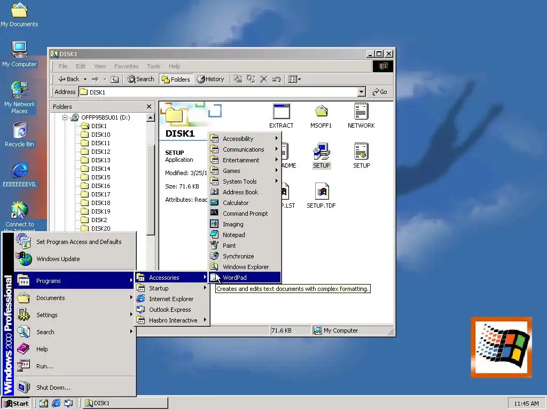Image resolution: width=547 pixels, height=410 pixels.
Task: Open Outlook Express from Programs menu
Action: (172, 310)
